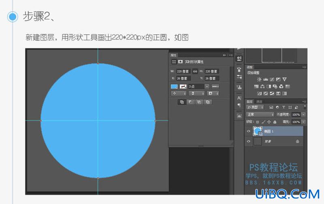Viewport: 324px width, 204px height.
Task: Click the Brightness/Contrast adjustment icon
Action: point(259,79)
